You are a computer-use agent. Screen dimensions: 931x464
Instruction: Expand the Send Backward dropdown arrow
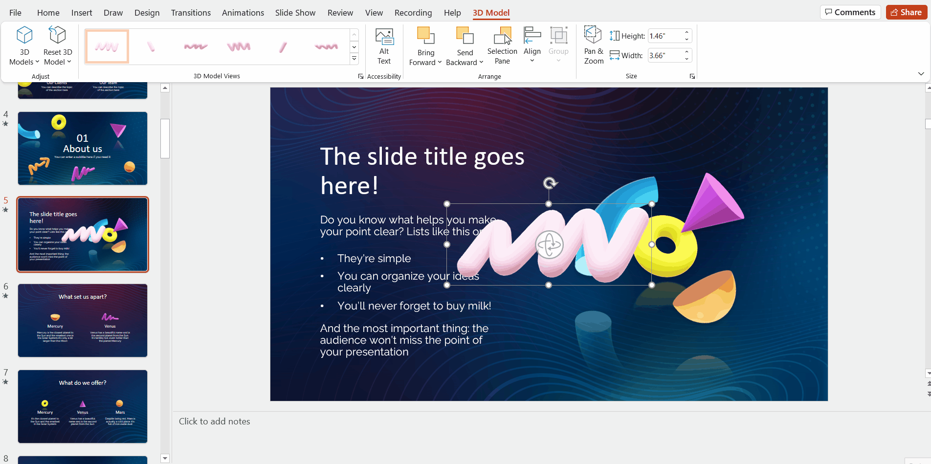(x=481, y=63)
